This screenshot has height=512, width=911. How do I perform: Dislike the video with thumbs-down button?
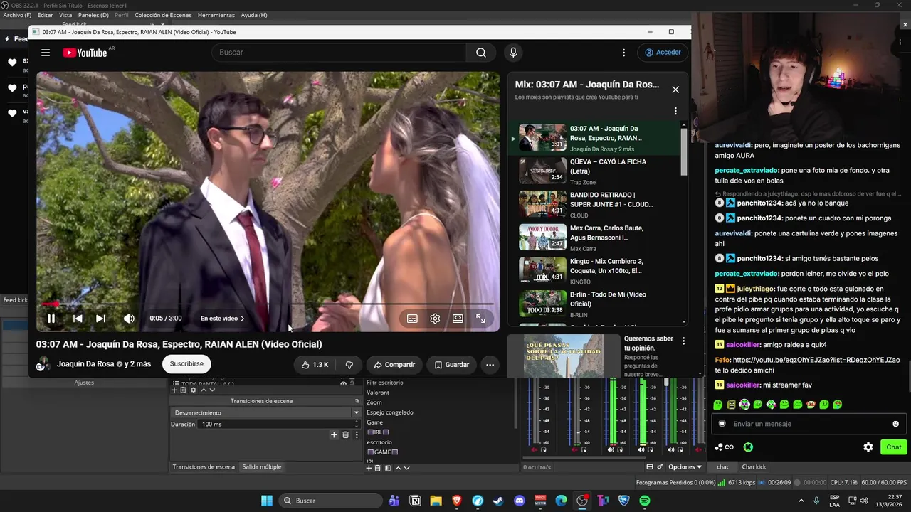point(349,365)
